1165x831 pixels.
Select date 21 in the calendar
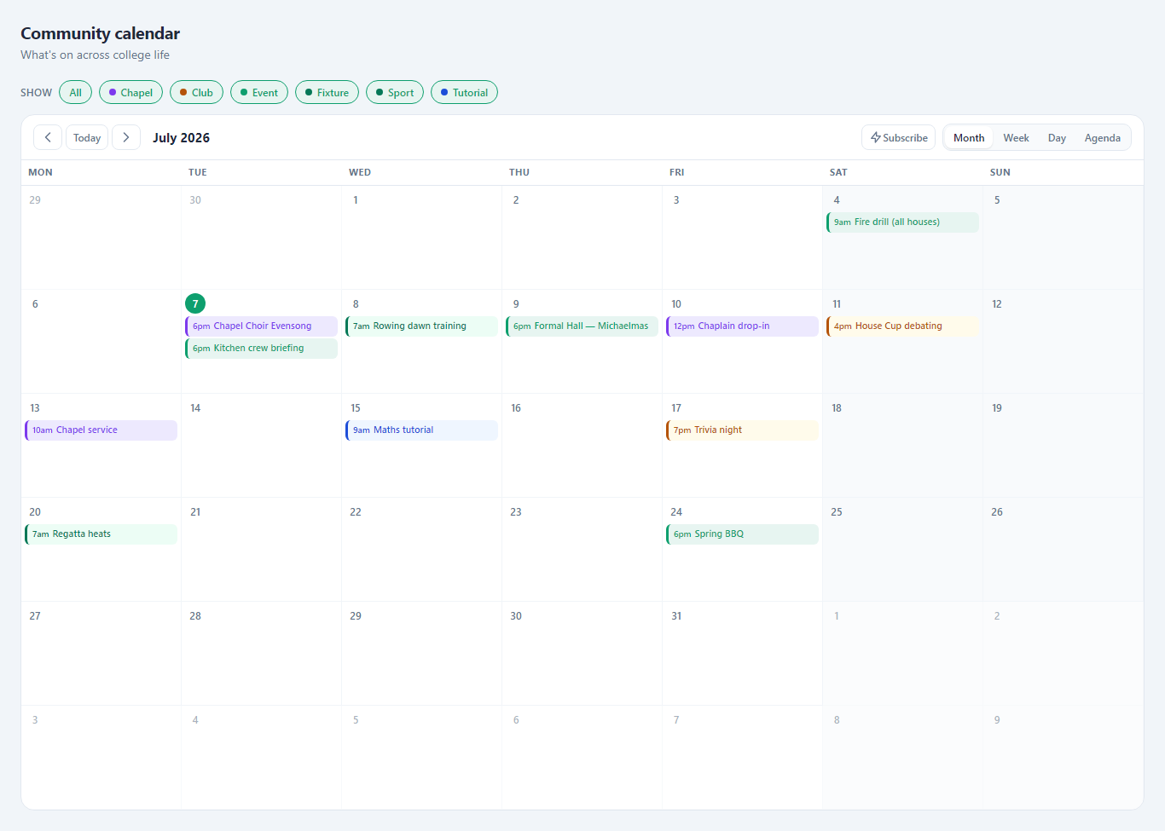point(195,512)
